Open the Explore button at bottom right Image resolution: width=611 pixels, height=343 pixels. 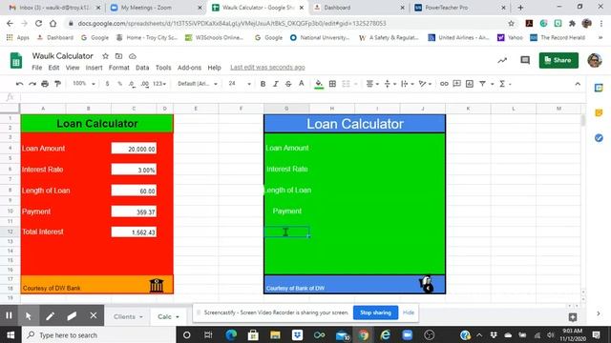(573, 317)
